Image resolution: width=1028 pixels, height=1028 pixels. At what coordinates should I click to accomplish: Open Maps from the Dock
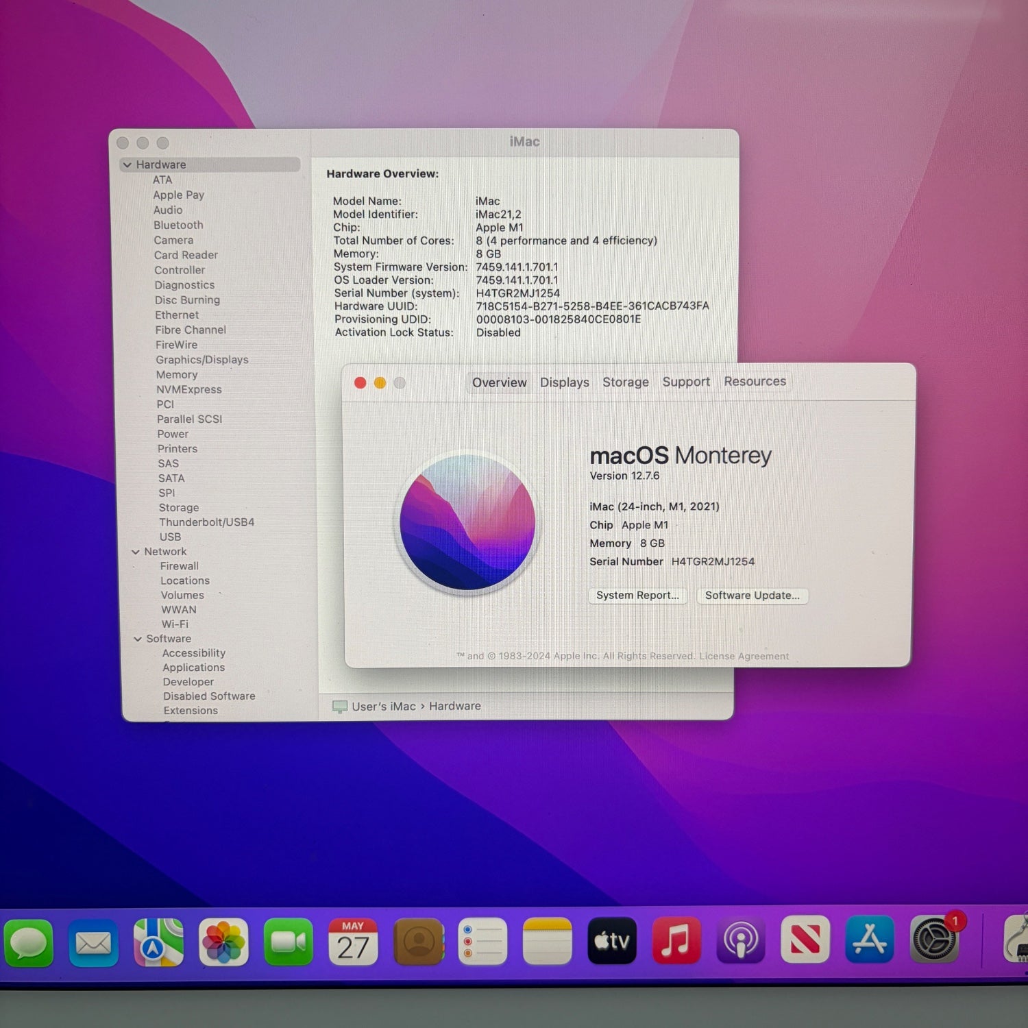[x=158, y=942]
